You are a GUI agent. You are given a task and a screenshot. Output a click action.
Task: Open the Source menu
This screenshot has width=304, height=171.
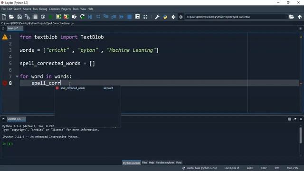(x=27, y=9)
